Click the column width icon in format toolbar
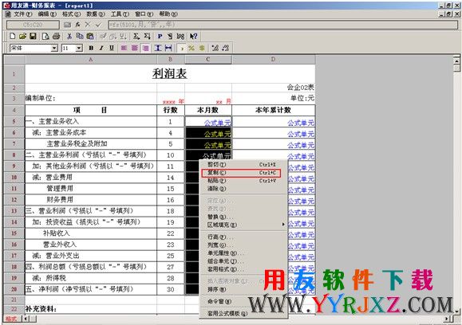Image resolution: width=462 pixels, height=325 pixels. click(x=168, y=48)
